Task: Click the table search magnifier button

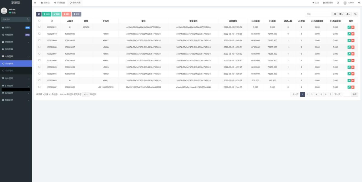Action: click(x=355, y=14)
